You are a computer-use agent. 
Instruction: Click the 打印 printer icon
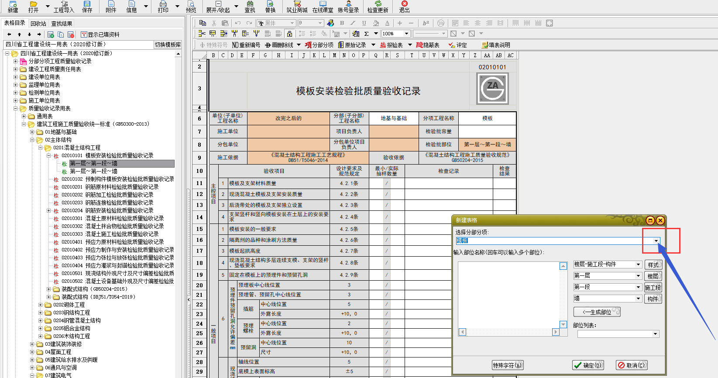point(163,4)
